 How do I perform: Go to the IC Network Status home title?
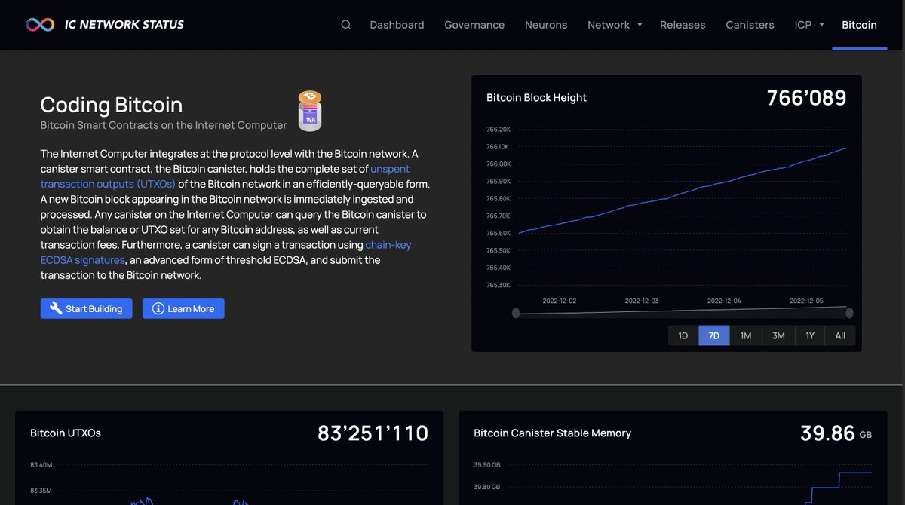click(x=124, y=25)
